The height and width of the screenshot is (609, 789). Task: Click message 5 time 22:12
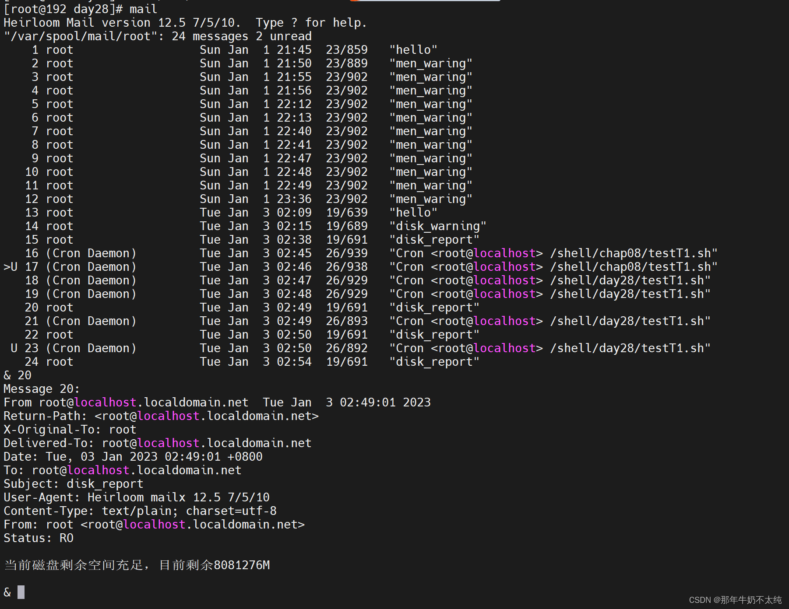tap(294, 104)
